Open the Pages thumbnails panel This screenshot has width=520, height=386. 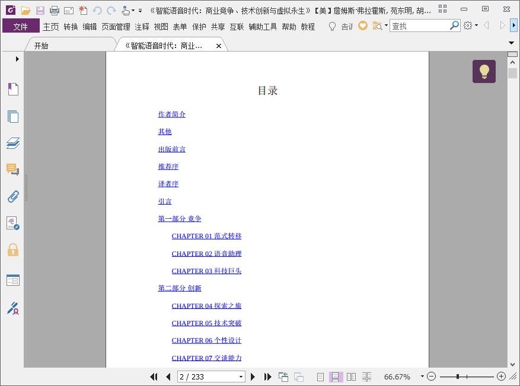tap(13, 116)
